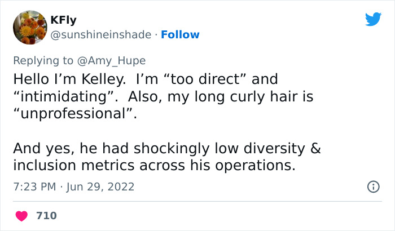Viewport: 395px width, 231px height.
Task: Click the 'inclusion metrics across his operations' line
Action: (153, 166)
